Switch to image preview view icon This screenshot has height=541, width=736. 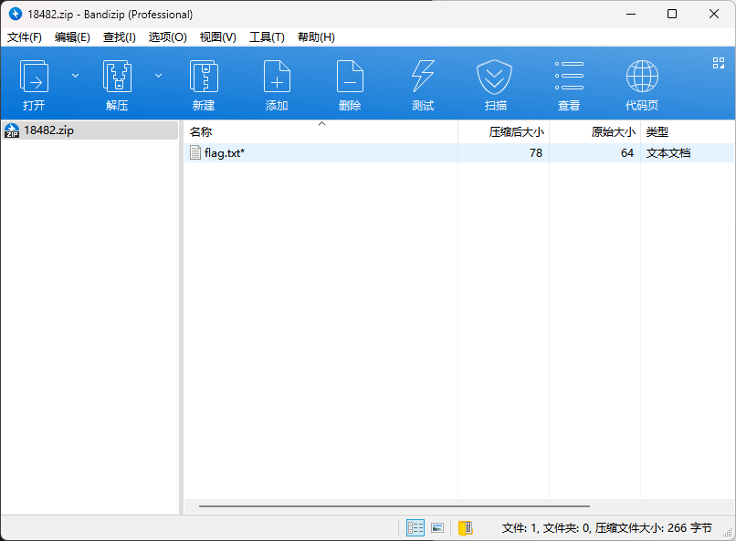coord(437,528)
